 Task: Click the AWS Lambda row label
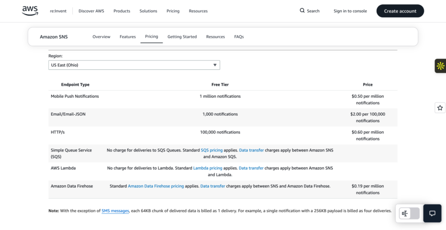point(63,168)
